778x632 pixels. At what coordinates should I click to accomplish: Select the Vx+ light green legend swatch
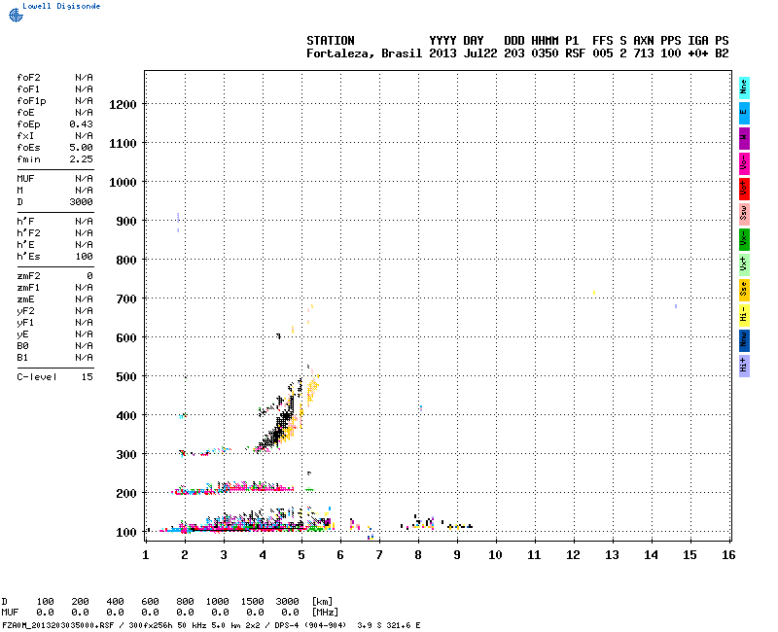pos(744,264)
